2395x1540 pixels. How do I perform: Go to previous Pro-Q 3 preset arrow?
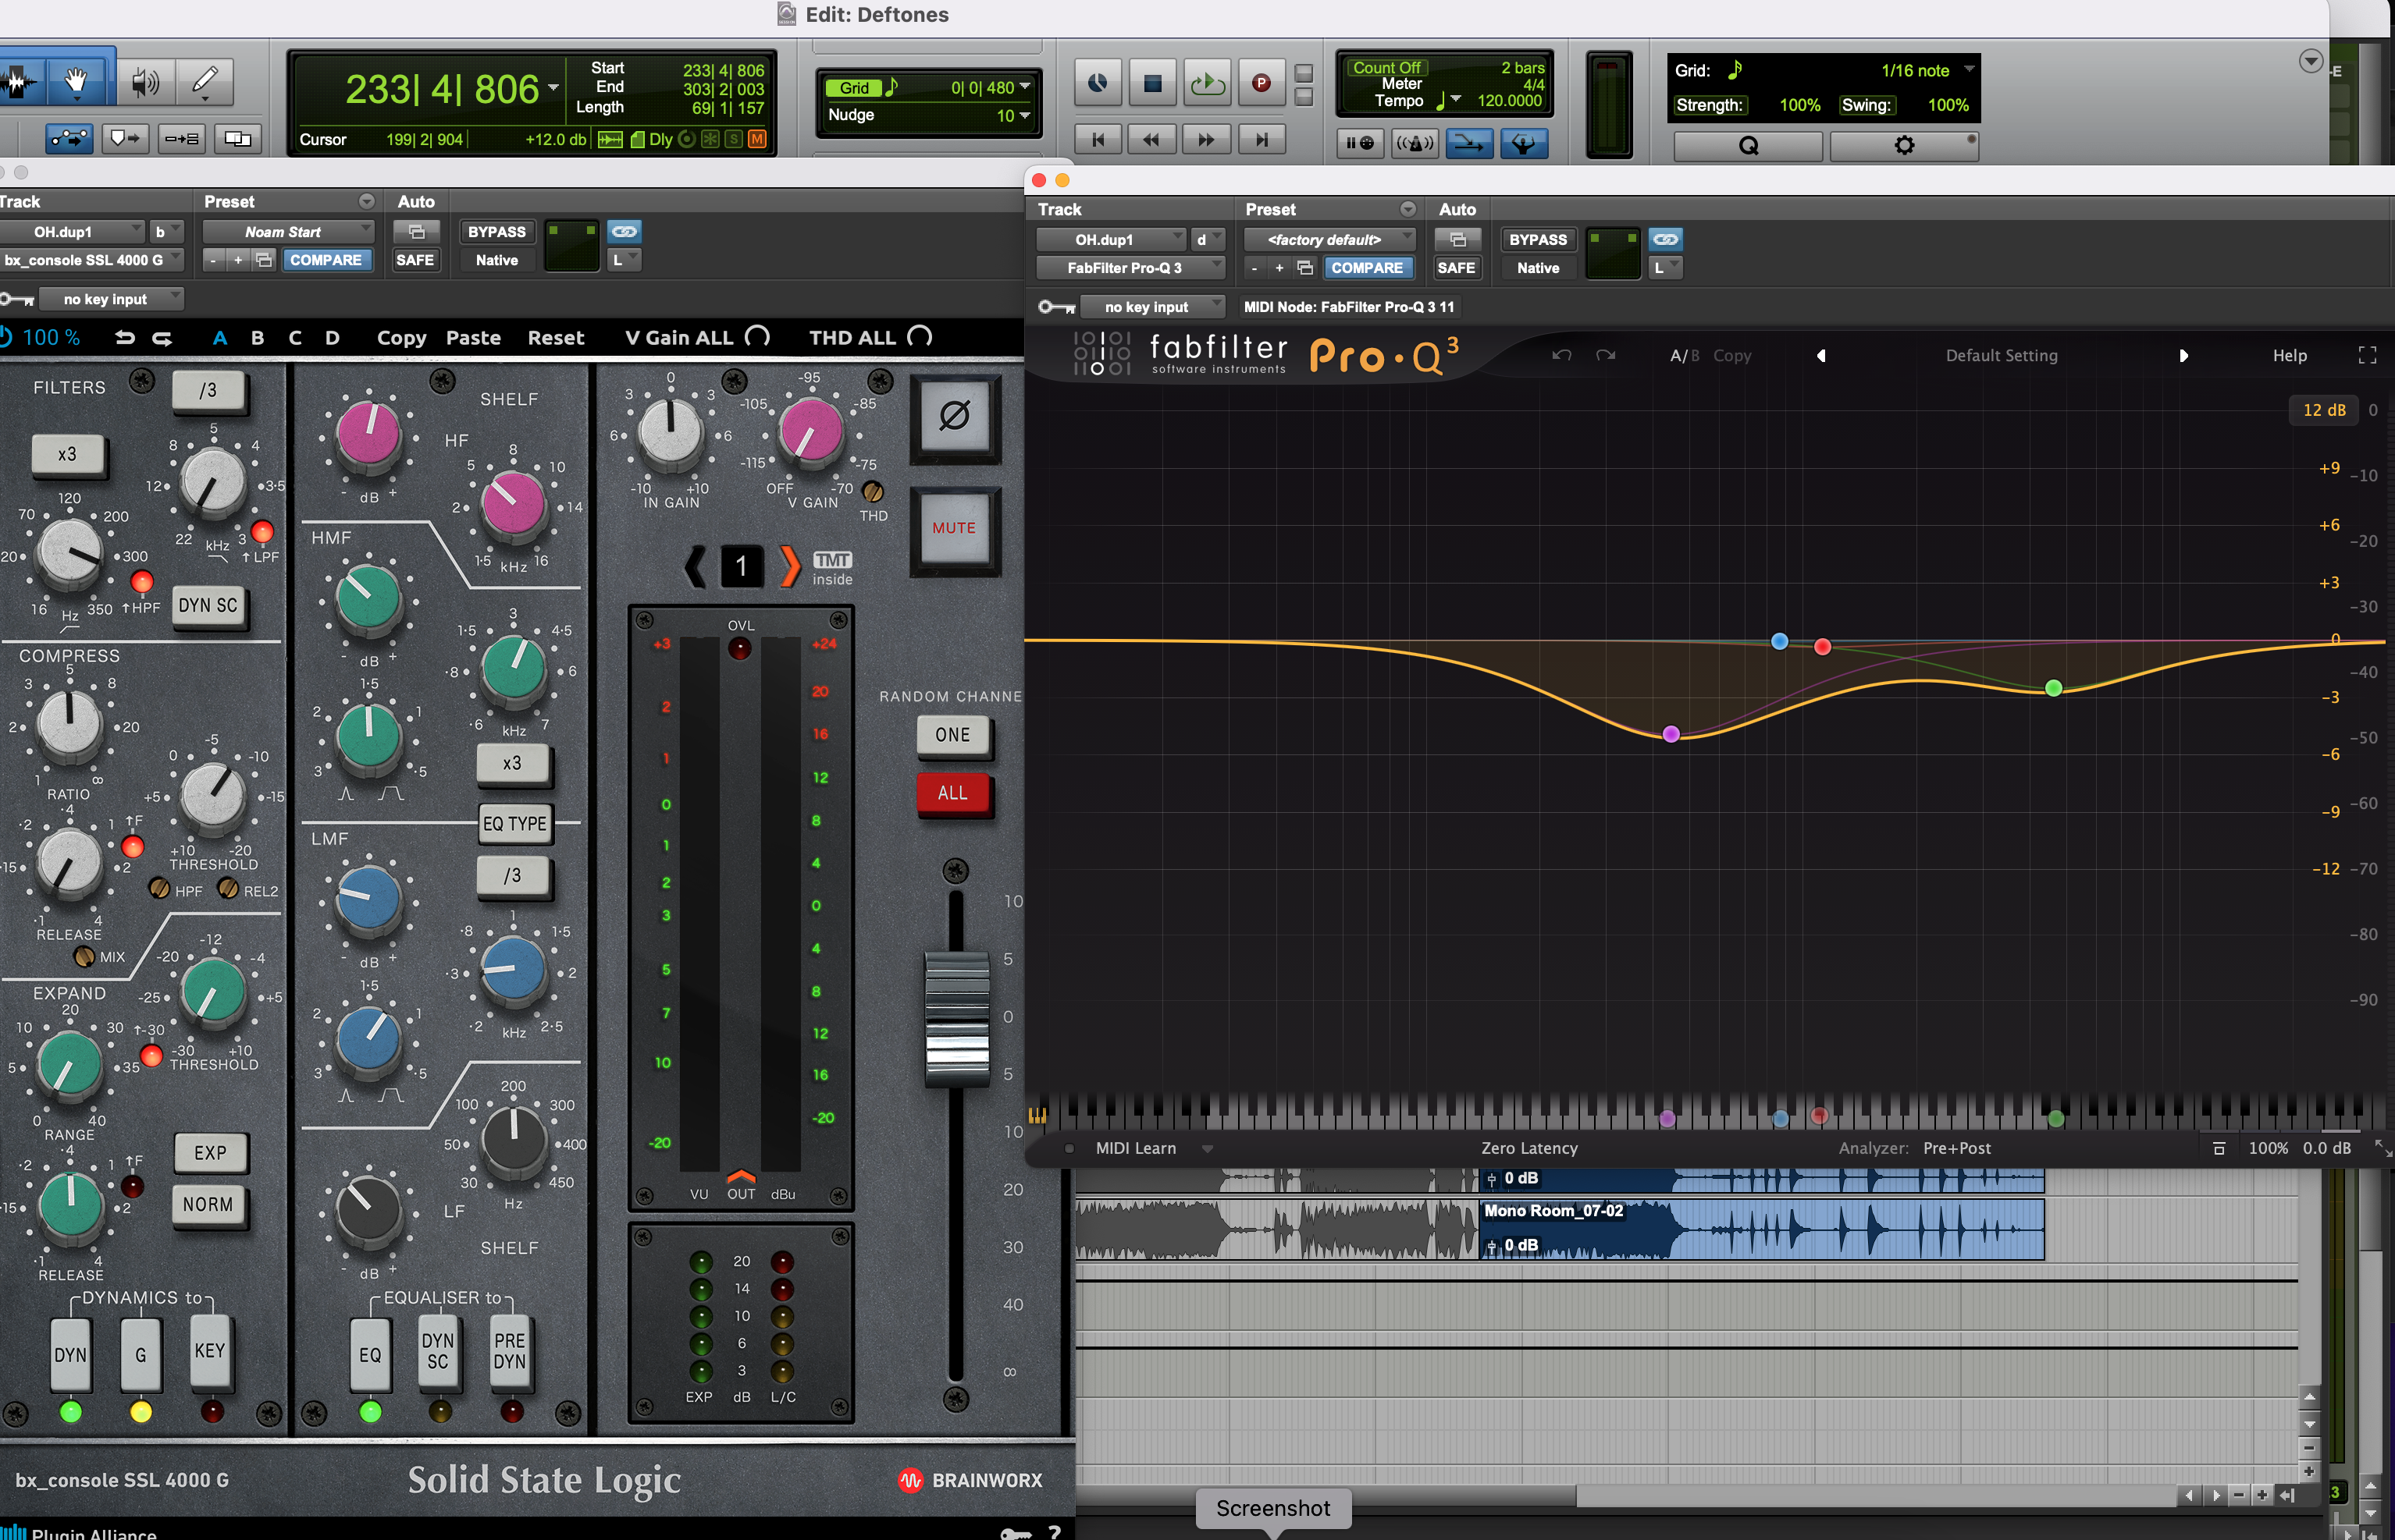pyautogui.click(x=1820, y=355)
